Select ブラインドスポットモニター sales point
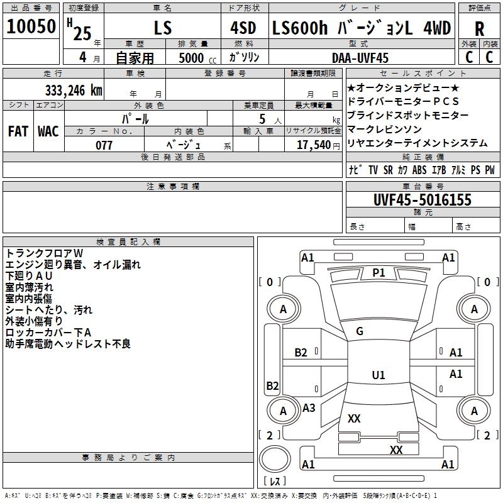This screenshot has width=503, height=503. click(407, 115)
